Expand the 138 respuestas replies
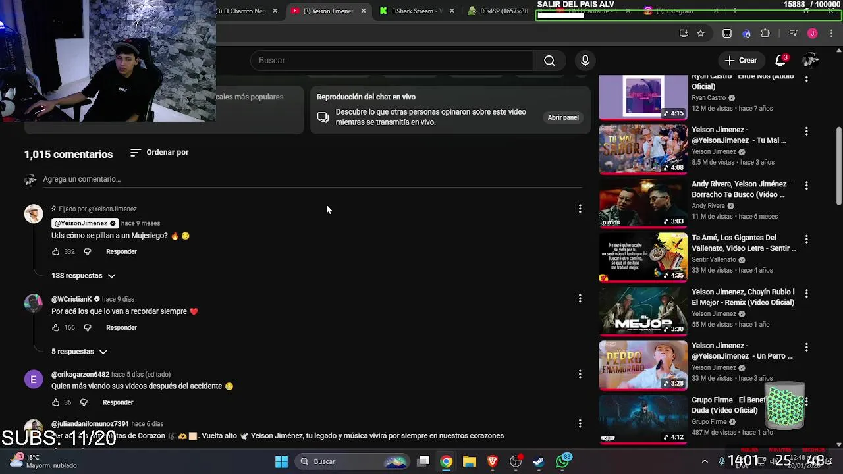843x474 pixels. click(84, 276)
